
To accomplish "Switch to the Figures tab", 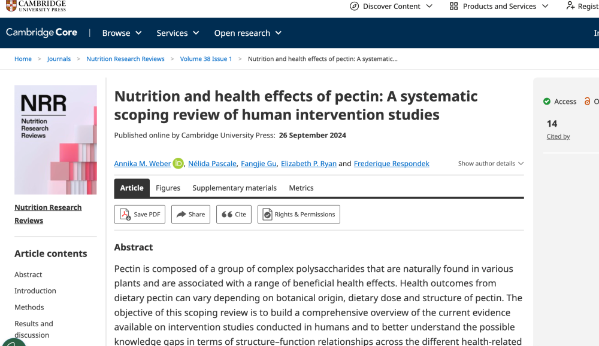I will click(x=168, y=188).
